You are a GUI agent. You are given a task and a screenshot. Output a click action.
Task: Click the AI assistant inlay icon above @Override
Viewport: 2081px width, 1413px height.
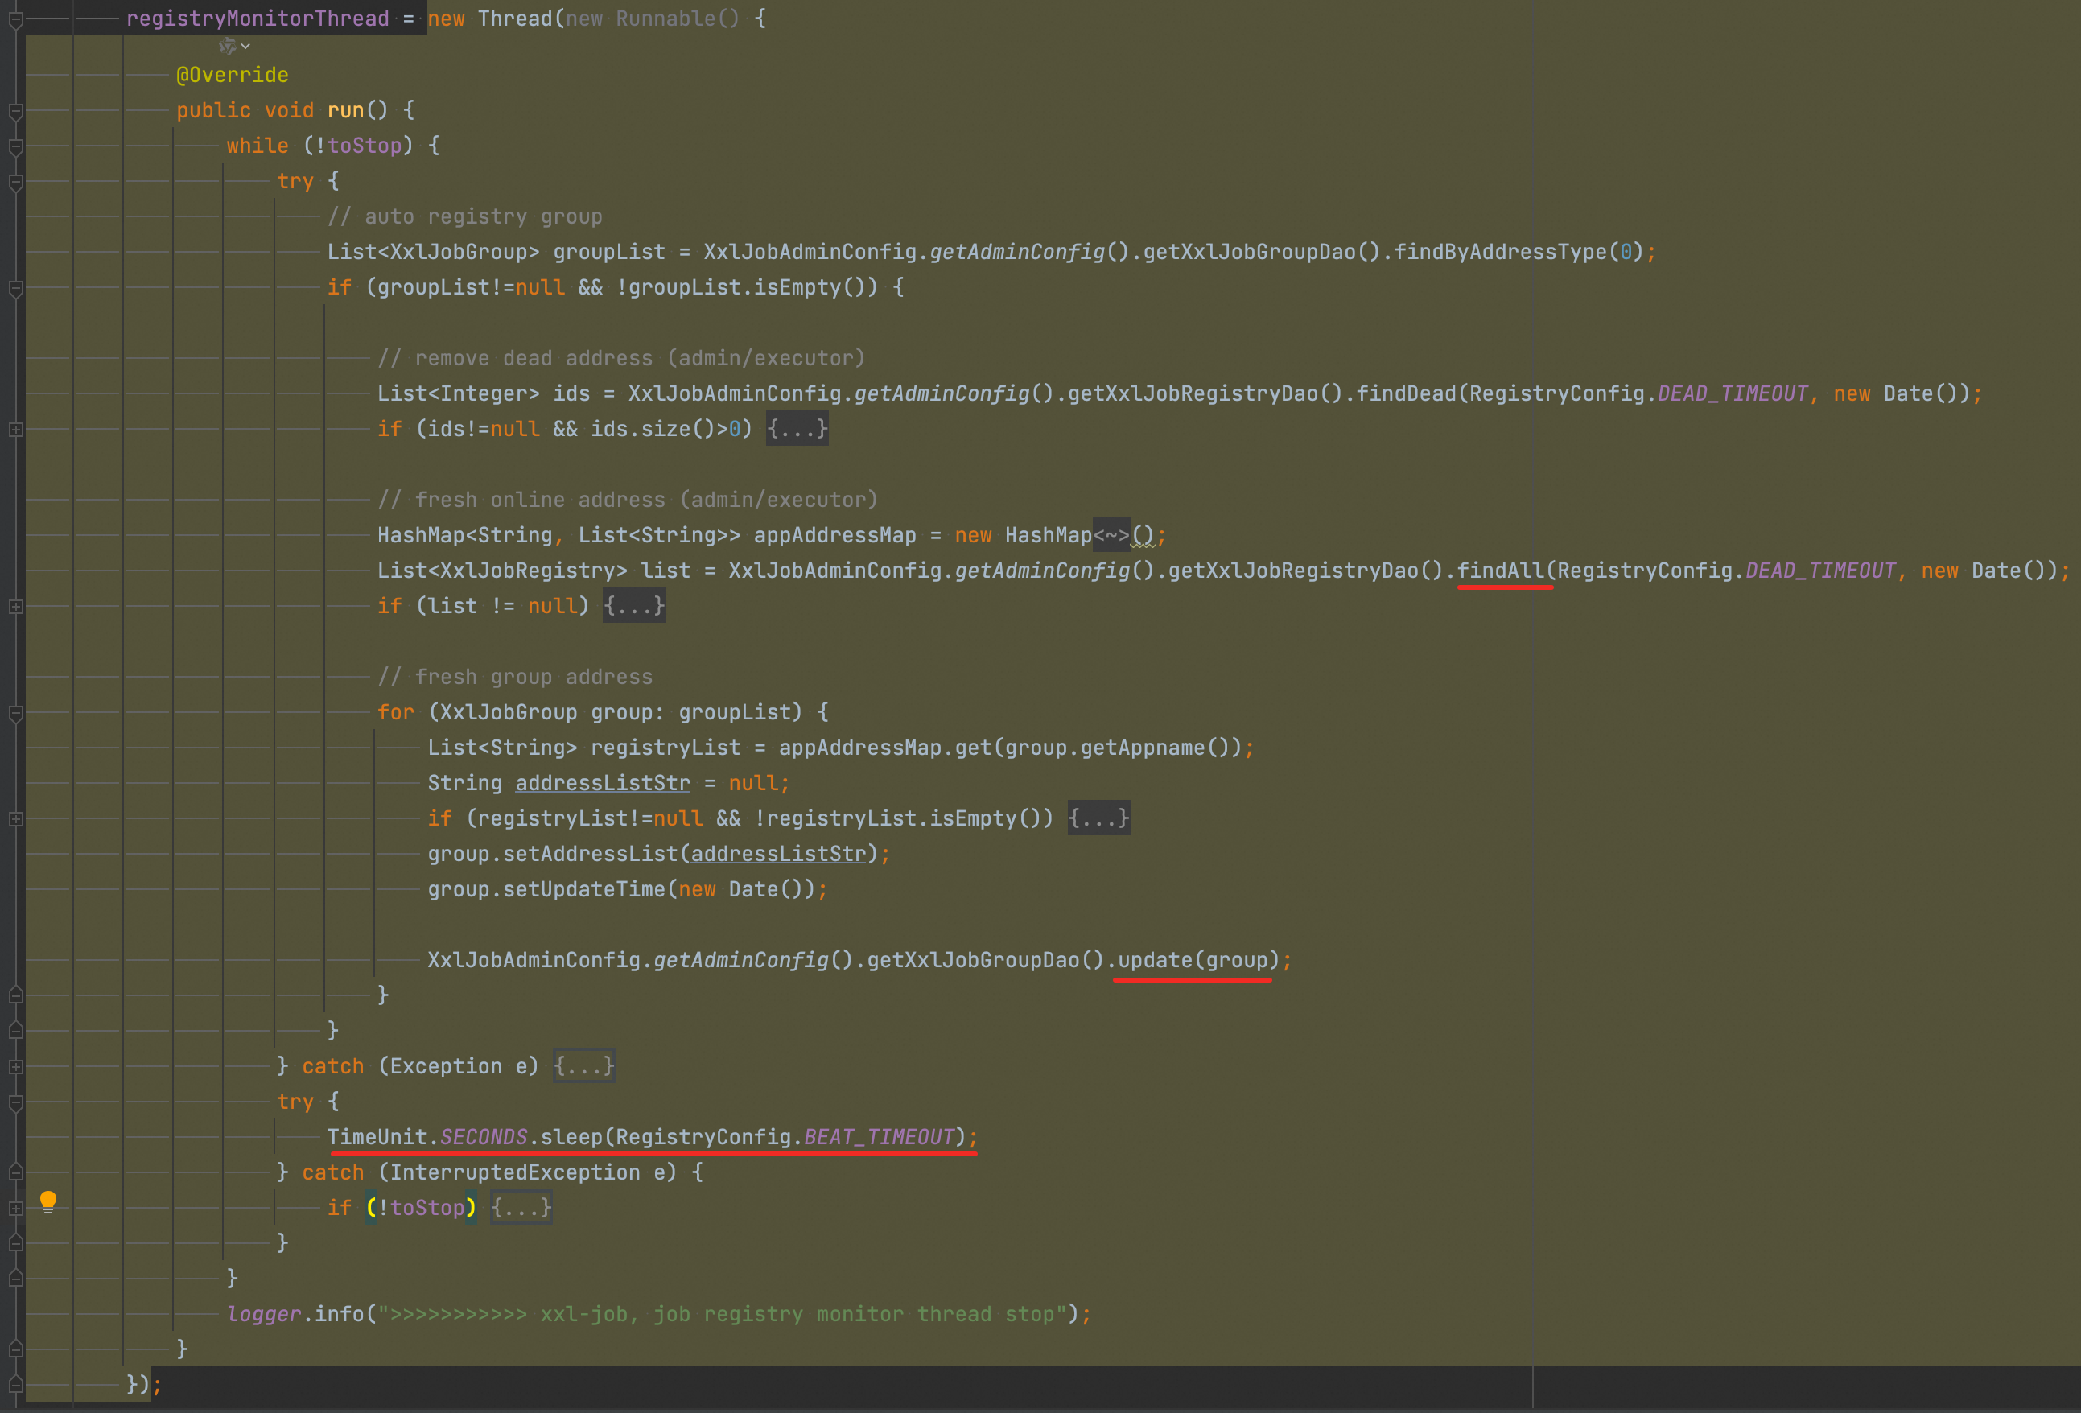tap(227, 46)
